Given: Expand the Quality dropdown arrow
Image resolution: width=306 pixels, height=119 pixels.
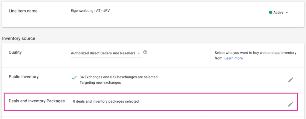Looking at the screenshot, I should click(139, 54).
